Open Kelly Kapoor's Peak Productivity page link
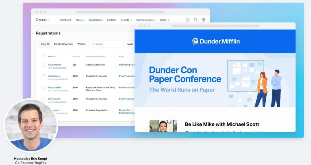 pos(127,76)
